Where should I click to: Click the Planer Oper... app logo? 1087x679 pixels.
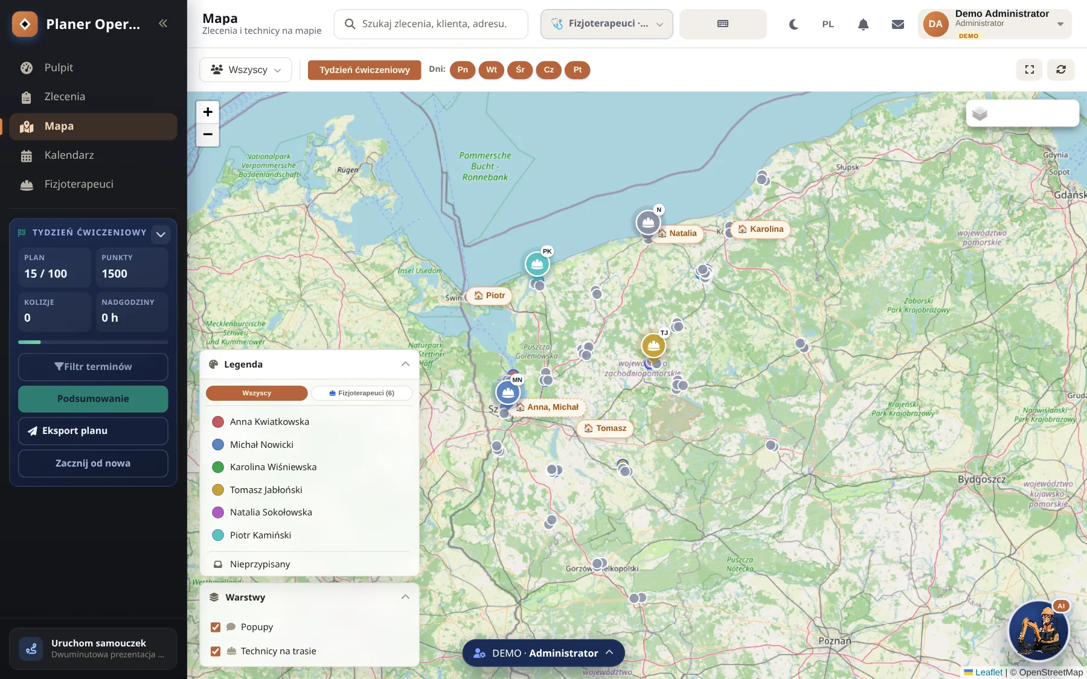tap(25, 24)
